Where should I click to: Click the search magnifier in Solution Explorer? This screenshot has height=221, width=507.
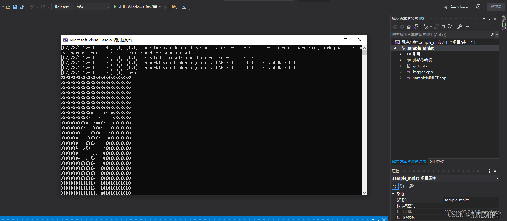(x=492, y=34)
